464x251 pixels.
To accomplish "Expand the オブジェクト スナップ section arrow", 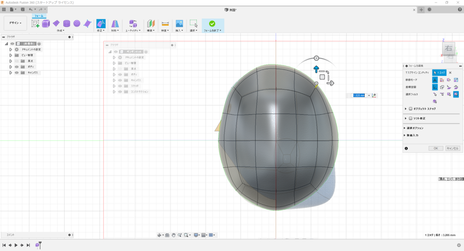I will pos(406,109).
